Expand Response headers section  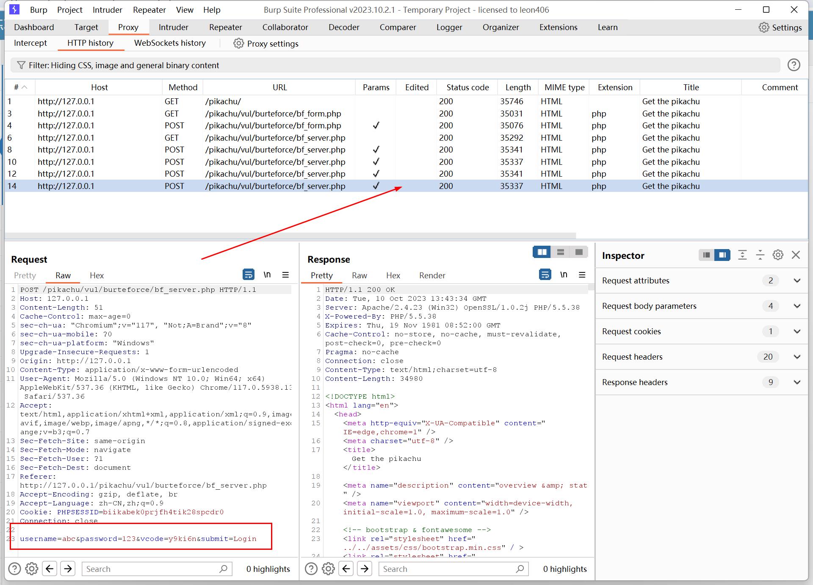coord(797,382)
